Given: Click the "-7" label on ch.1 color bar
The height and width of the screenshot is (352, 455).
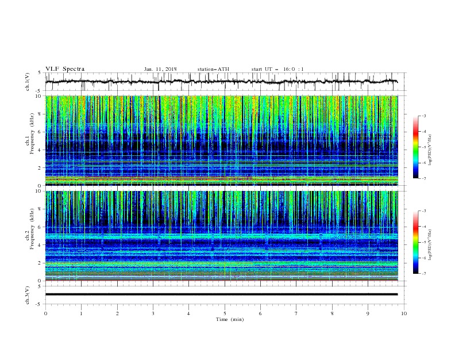Looking at the screenshot, I should coord(423,178).
